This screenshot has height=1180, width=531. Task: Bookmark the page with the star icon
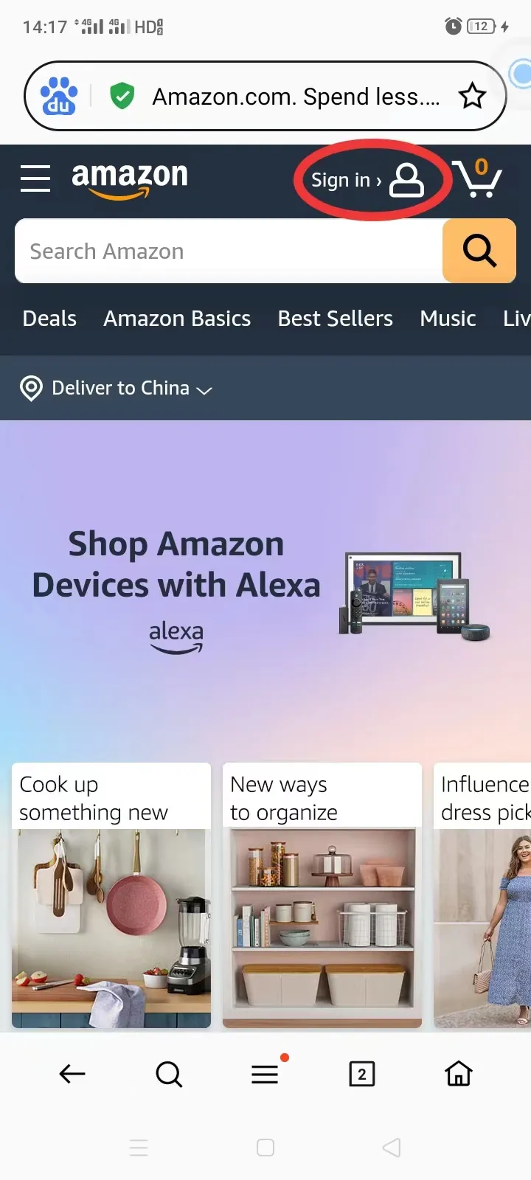point(472,96)
